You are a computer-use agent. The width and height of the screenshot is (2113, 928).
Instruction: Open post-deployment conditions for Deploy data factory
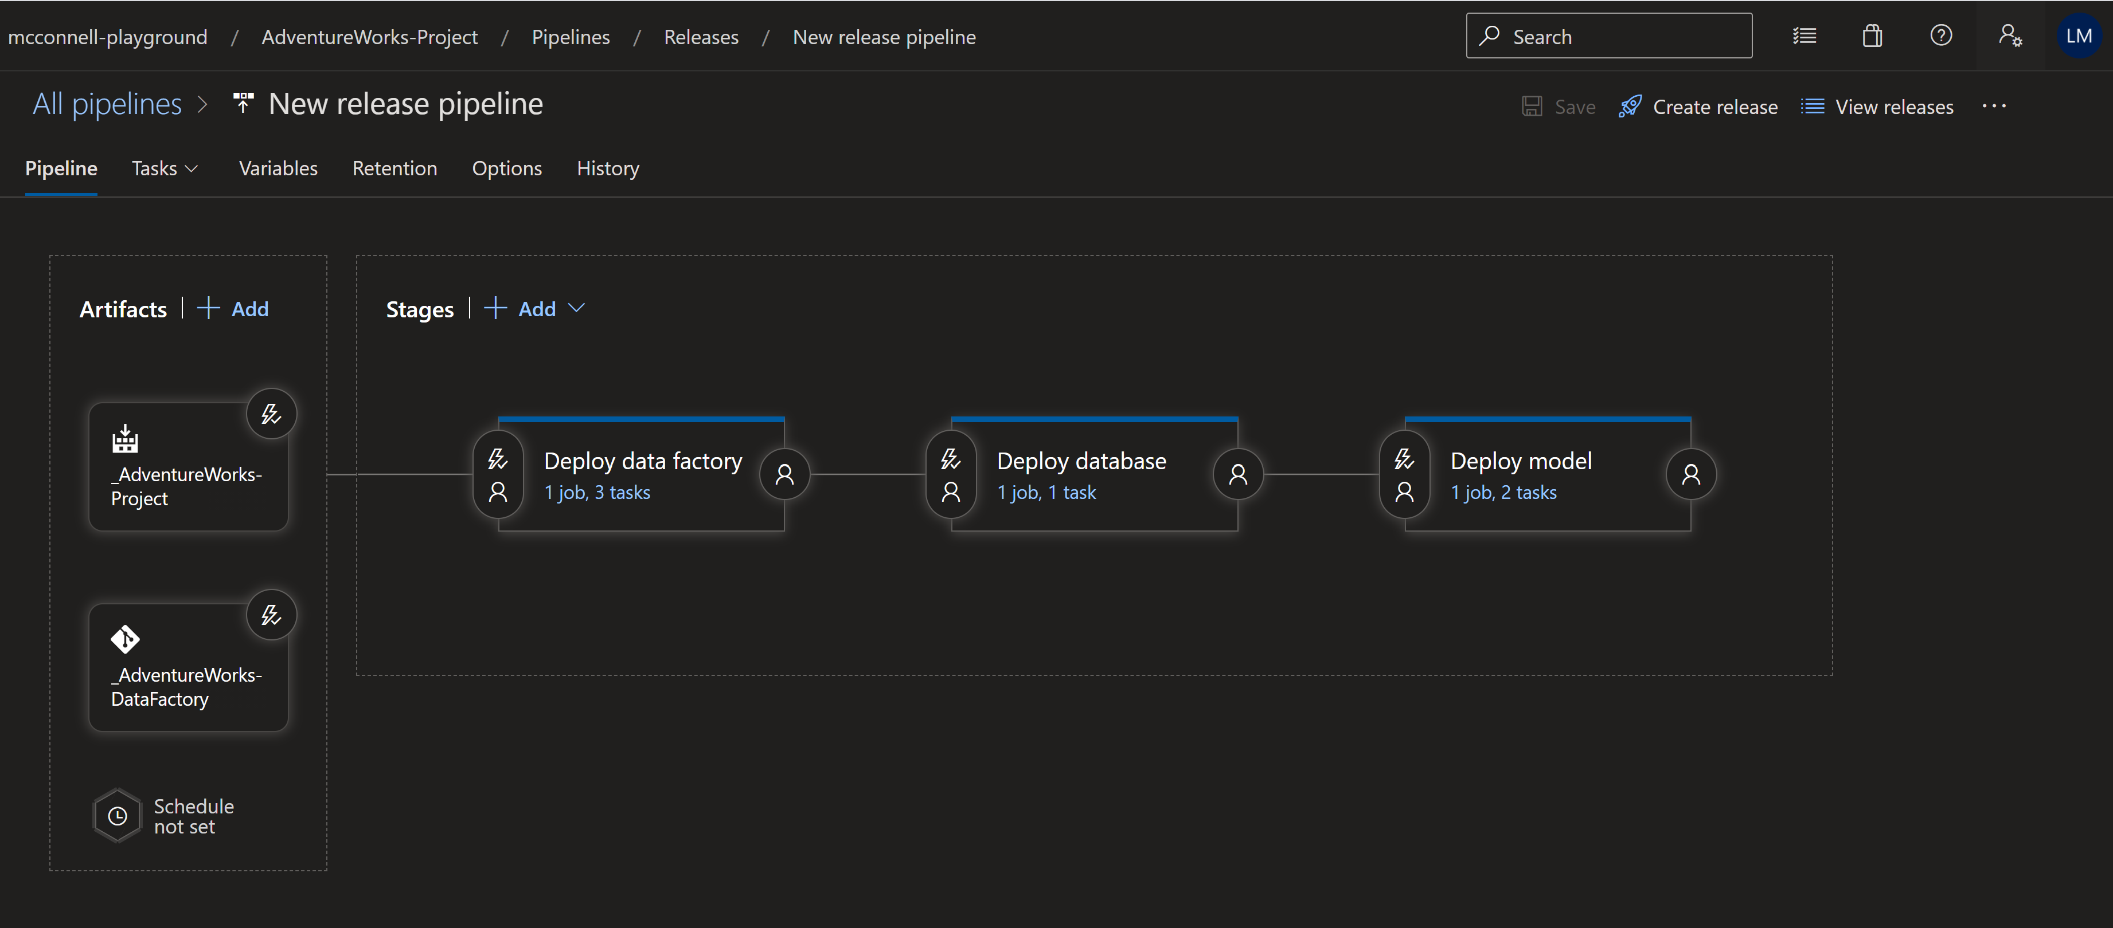point(785,475)
